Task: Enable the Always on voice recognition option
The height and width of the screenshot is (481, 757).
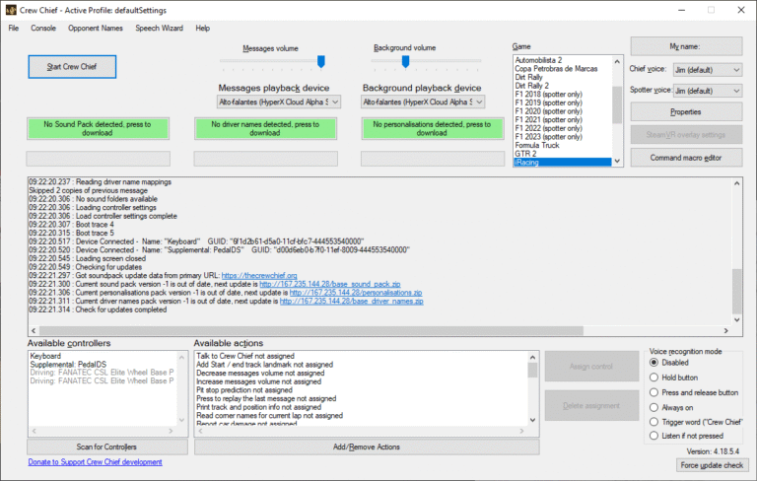Action: pyautogui.click(x=654, y=407)
